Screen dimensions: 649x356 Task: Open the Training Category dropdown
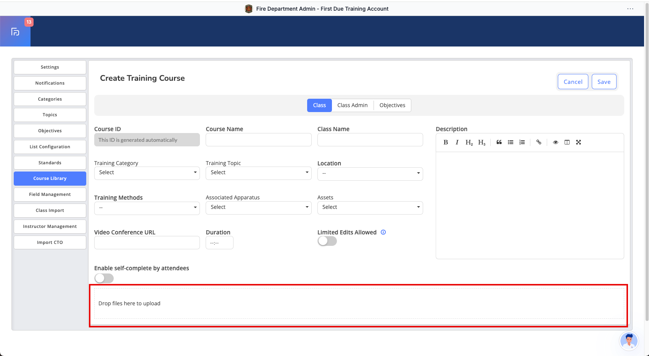pos(147,173)
